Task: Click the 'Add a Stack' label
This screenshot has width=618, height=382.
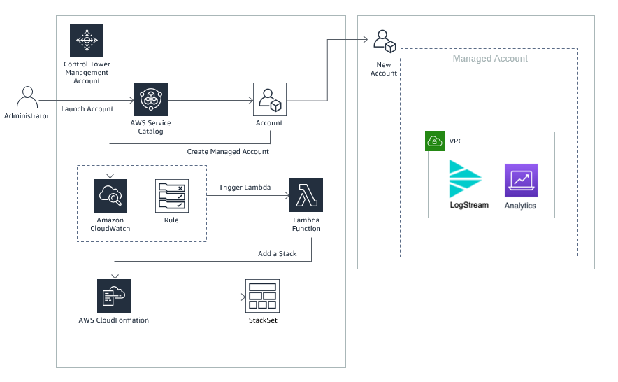Action: tap(277, 254)
